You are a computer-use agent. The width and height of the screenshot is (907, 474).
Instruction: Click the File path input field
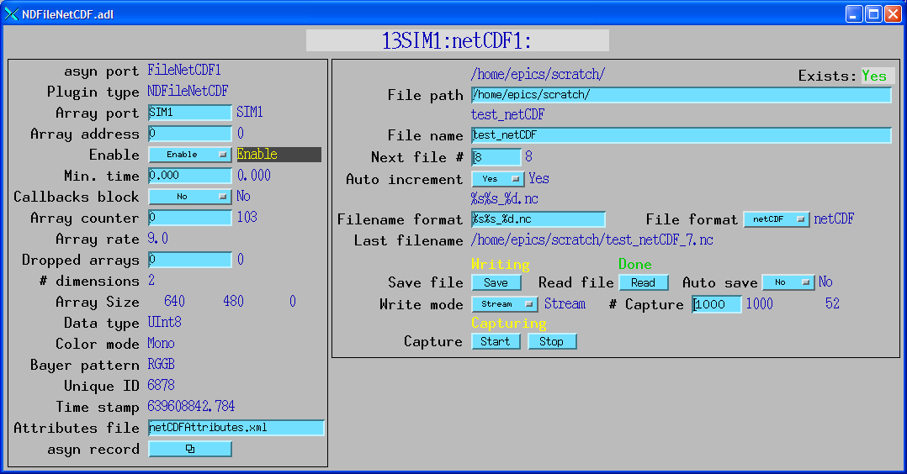pos(681,95)
